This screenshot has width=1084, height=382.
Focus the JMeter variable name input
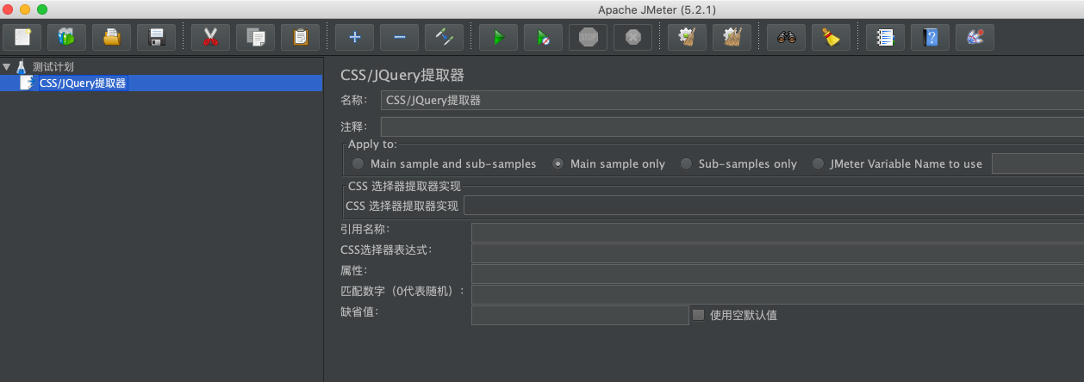1037,163
